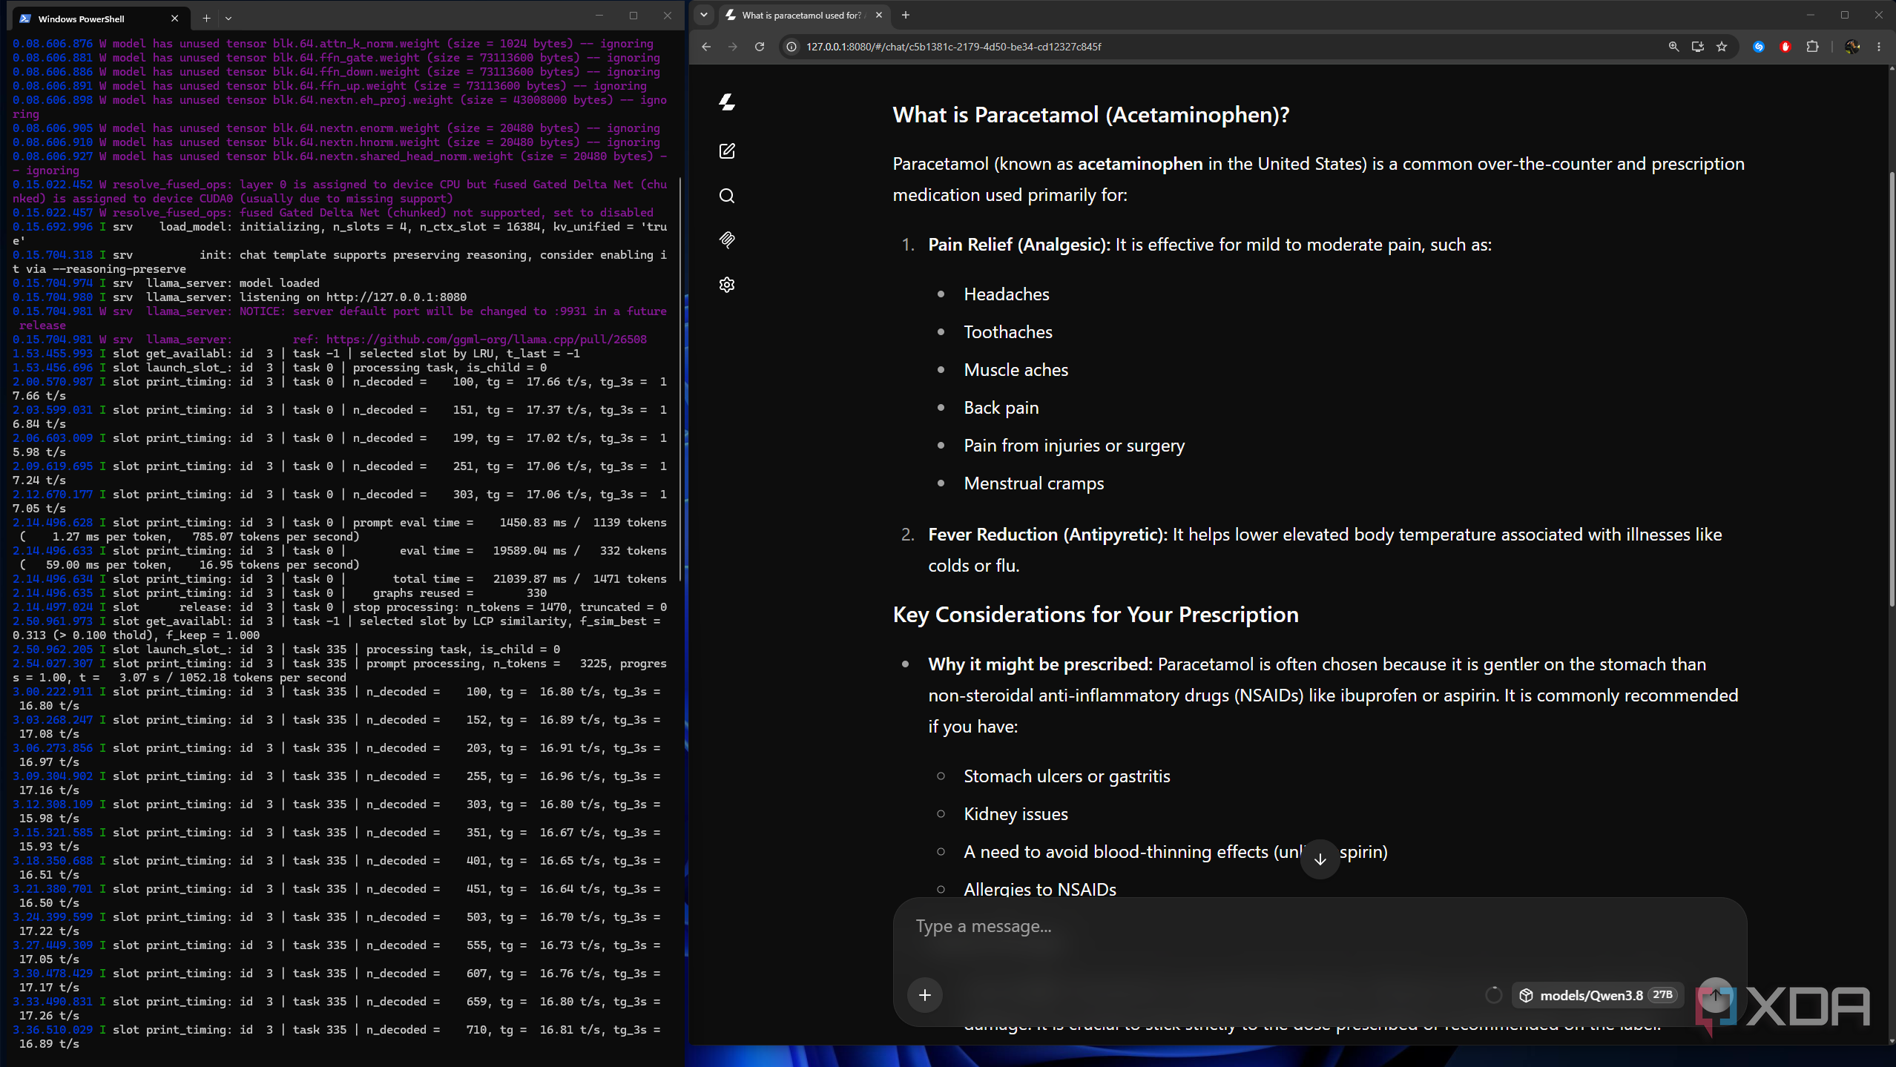Viewport: 1896px width, 1067px height.
Task: Click the 'Menstrual cramps' bullet item
Action: click(x=1033, y=483)
